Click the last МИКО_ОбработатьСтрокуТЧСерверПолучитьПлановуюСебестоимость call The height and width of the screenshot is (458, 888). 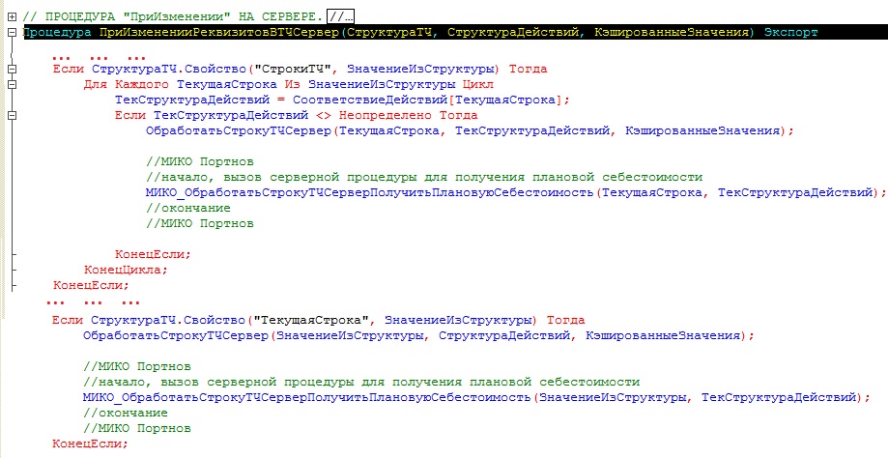click(309, 397)
